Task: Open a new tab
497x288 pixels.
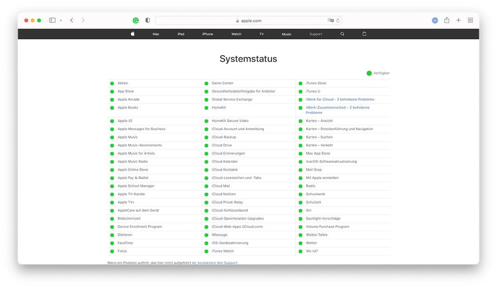Action: (x=459, y=20)
